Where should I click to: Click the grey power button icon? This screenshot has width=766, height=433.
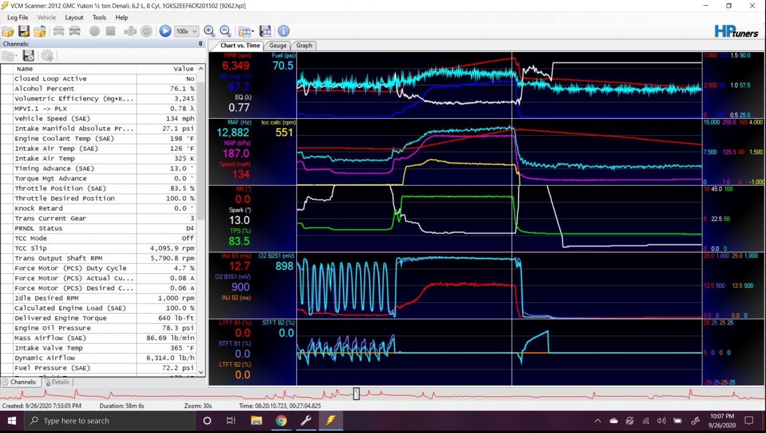click(x=146, y=31)
